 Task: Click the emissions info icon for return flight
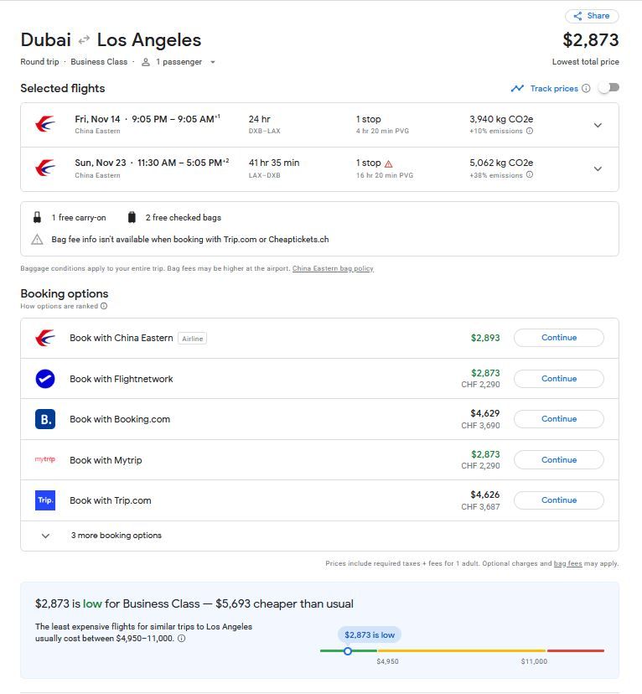tap(529, 175)
